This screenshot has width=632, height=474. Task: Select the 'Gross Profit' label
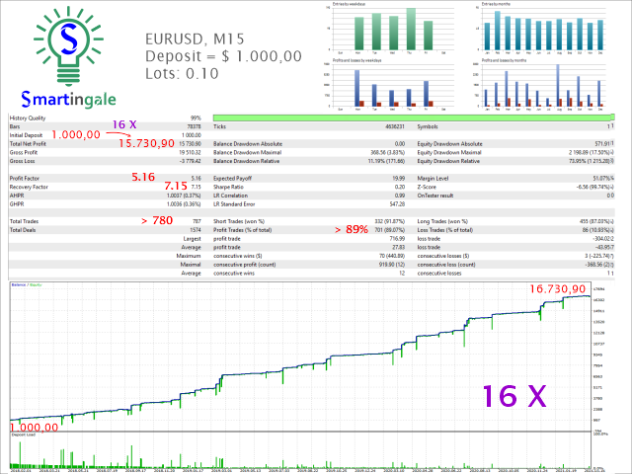tap(24, 152)
